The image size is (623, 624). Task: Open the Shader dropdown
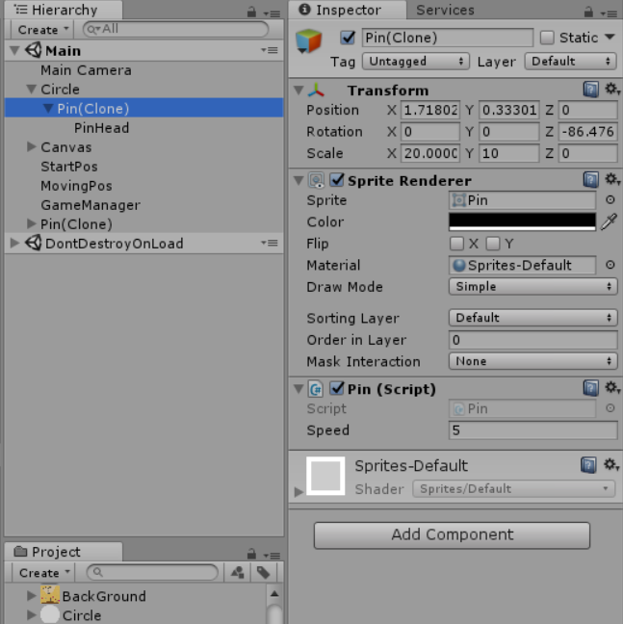coord(514,488)
